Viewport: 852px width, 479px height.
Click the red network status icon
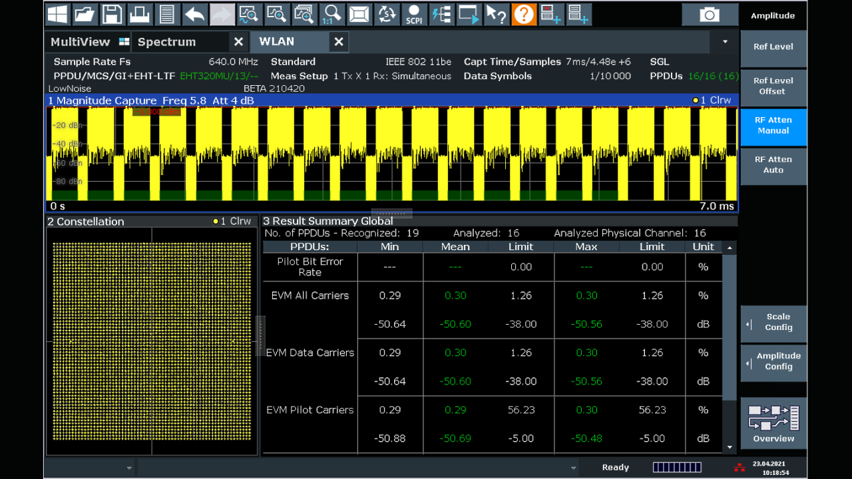pyautogui.click(x=739, y=467)
